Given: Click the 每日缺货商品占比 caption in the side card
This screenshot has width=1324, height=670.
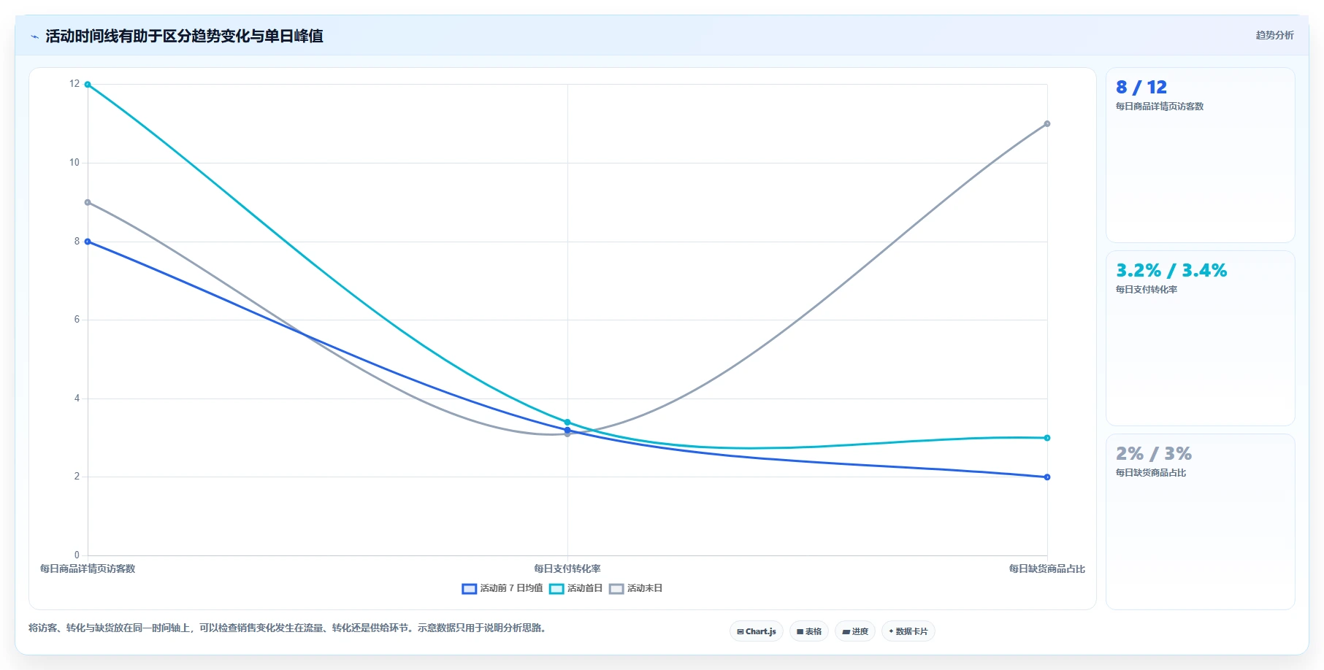Looking at the screenshot, I should point(1151,473).
